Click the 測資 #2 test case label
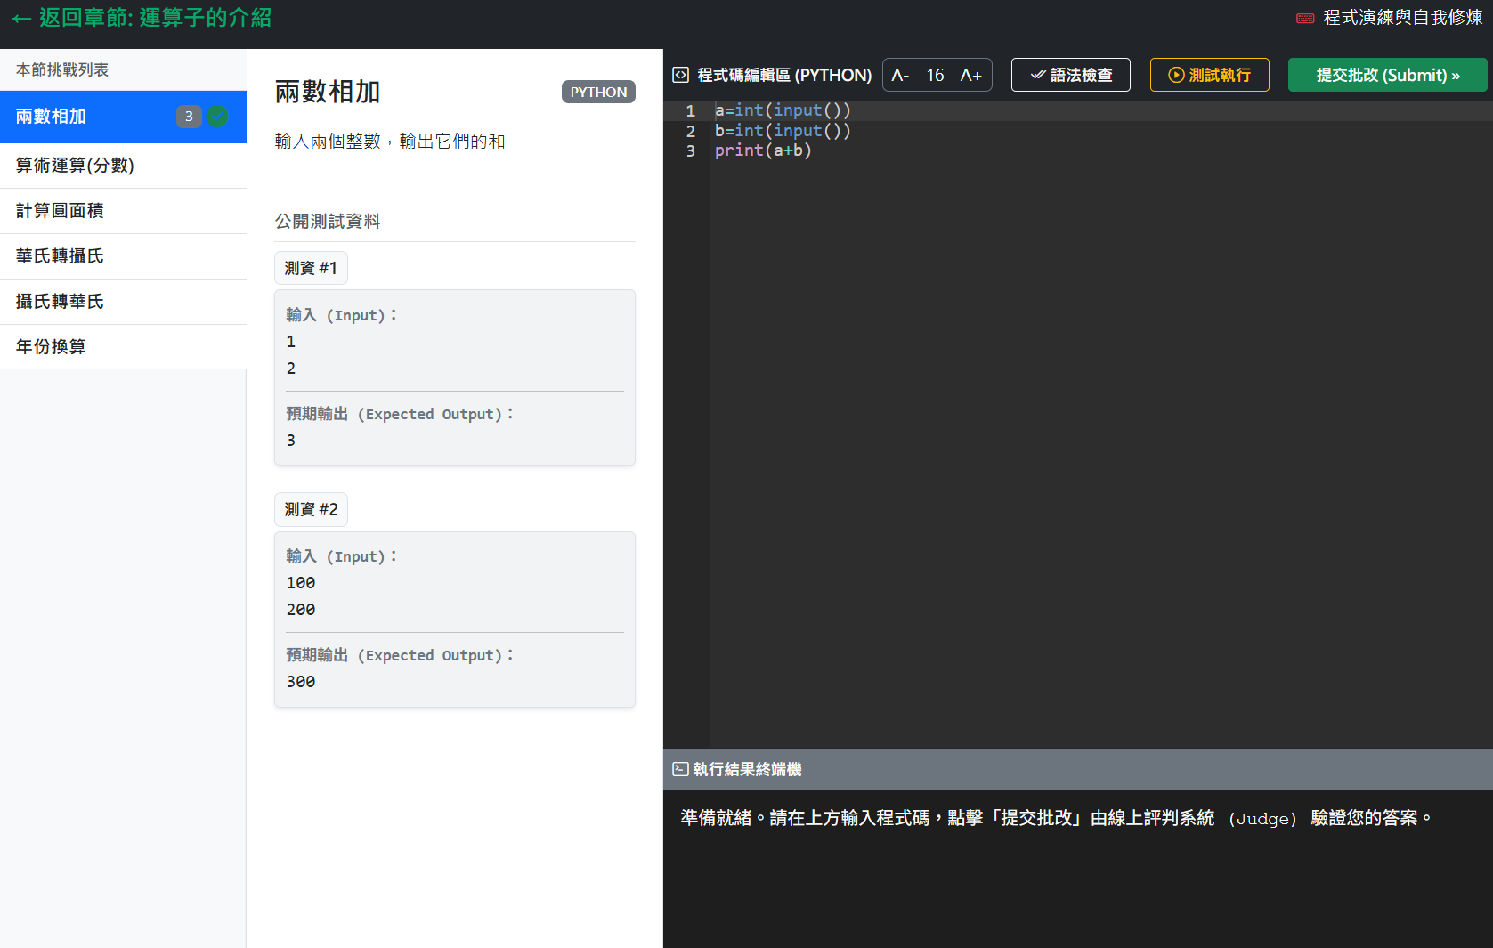The image size is (1493, 948). [x=311, y=509]
